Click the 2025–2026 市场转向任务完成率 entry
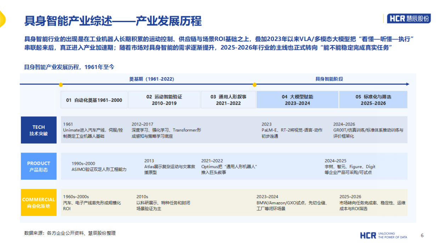The image size is (439, 246). [372, 203]
